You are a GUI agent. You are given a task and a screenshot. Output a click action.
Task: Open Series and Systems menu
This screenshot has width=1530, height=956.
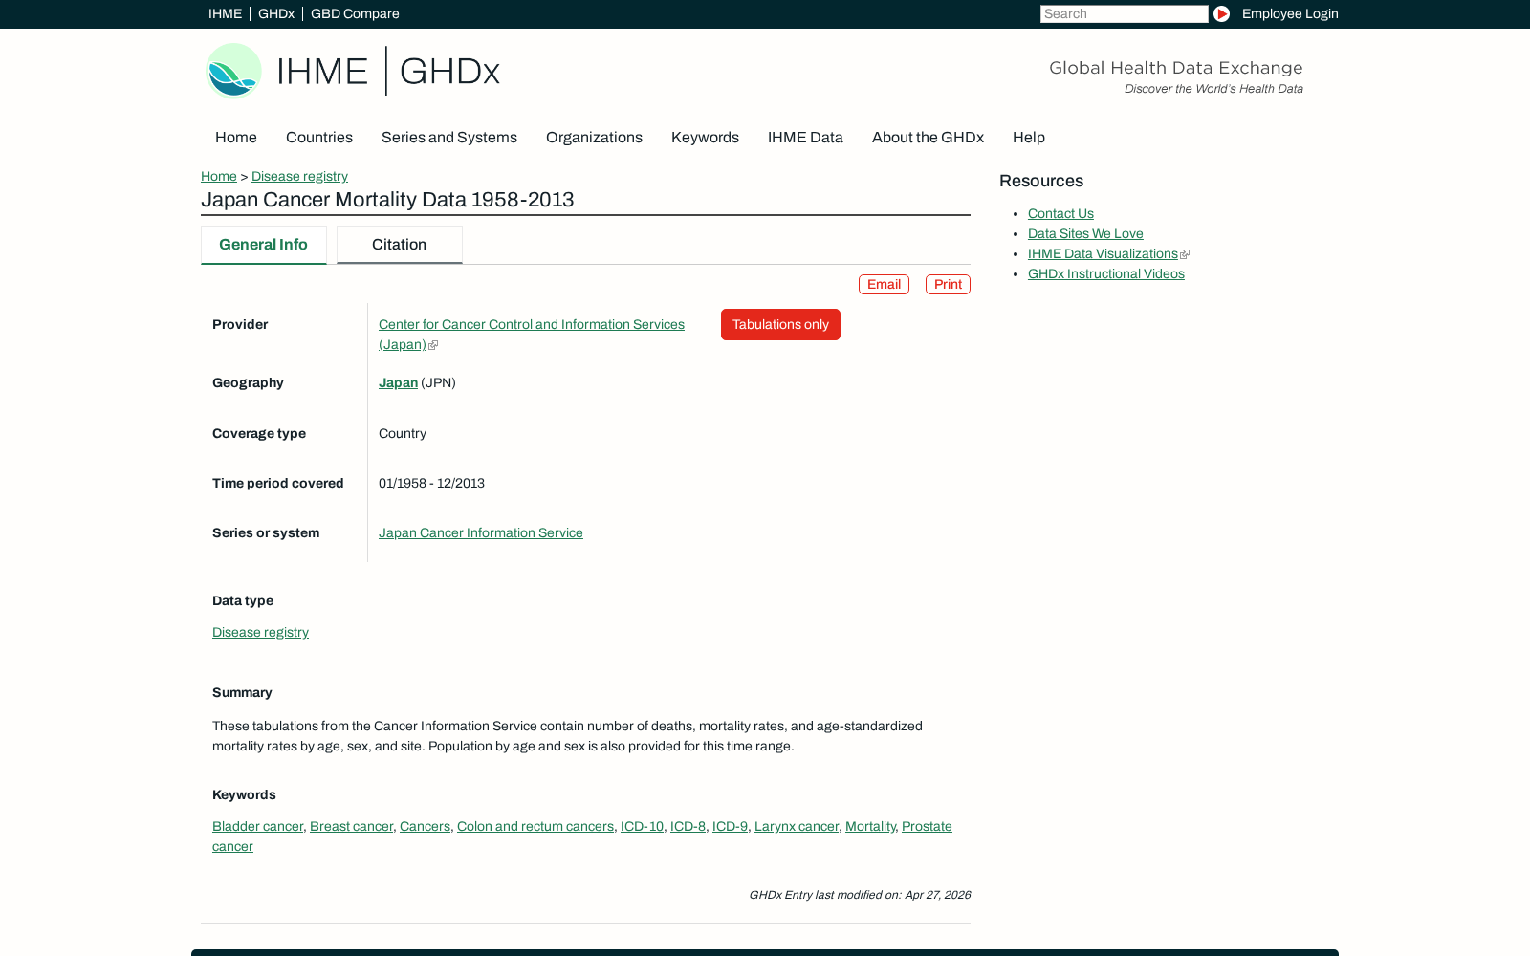tap(449, 138)
